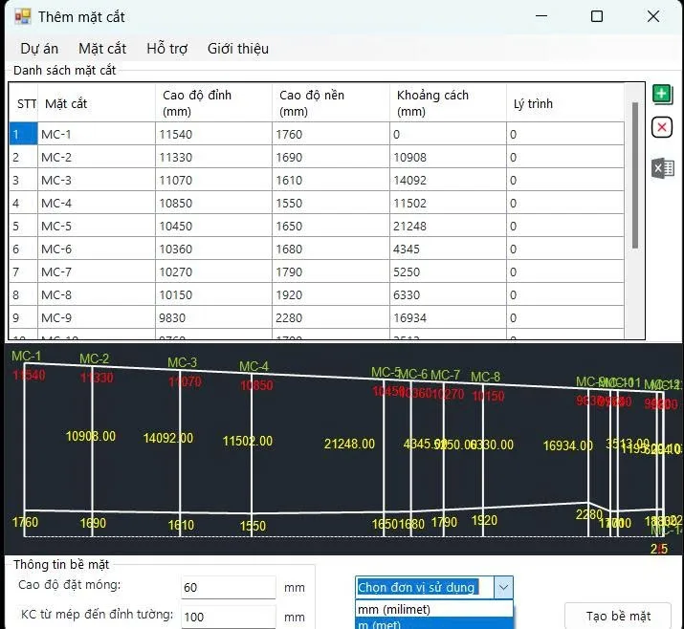
Task: Open the Giới thiệu menu
Action: (x=238, y=49)
